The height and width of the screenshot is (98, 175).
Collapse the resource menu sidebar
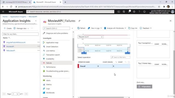pyautogui.click(x=72, y=28)
